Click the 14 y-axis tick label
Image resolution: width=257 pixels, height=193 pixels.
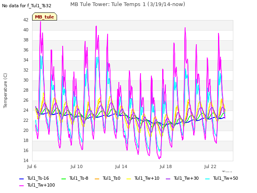(x=26, y=160)
